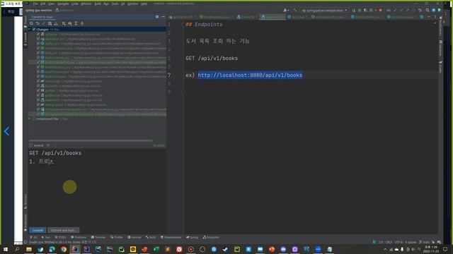Uncheck the last file checkbox above Unversioned Files
453x254 pixels.
click(38, 114)
